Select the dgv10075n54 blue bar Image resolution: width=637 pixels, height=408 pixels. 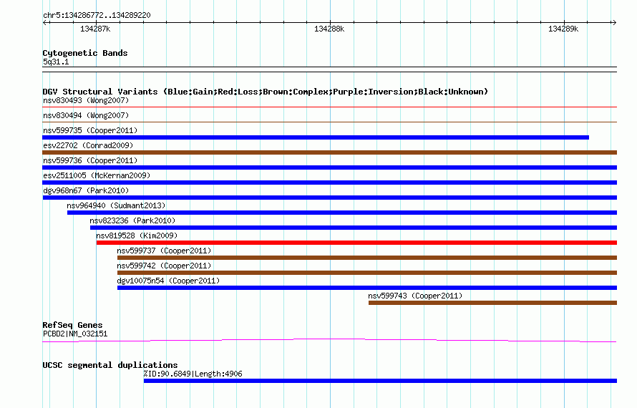point(367,288)
